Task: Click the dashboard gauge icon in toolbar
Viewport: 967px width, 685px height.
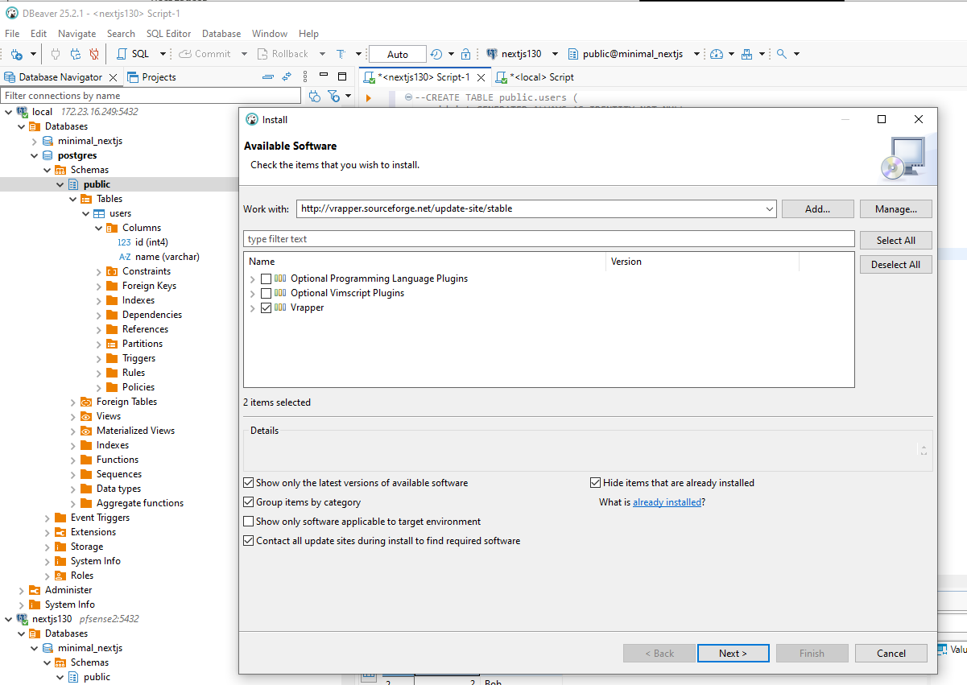Action: 717,54
